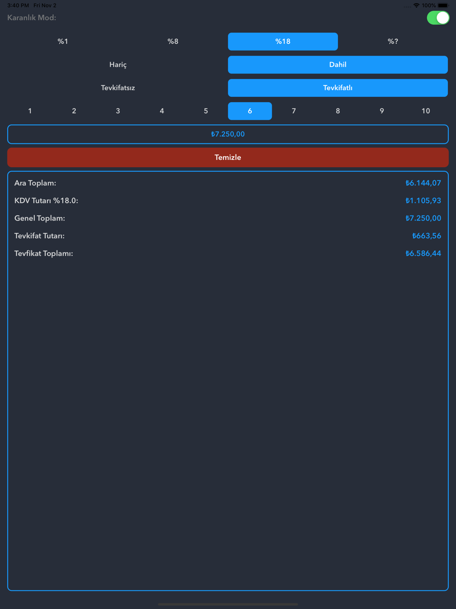Set tevkifat ratio to 1
The image size is (456, 609).
coord(30,111)
